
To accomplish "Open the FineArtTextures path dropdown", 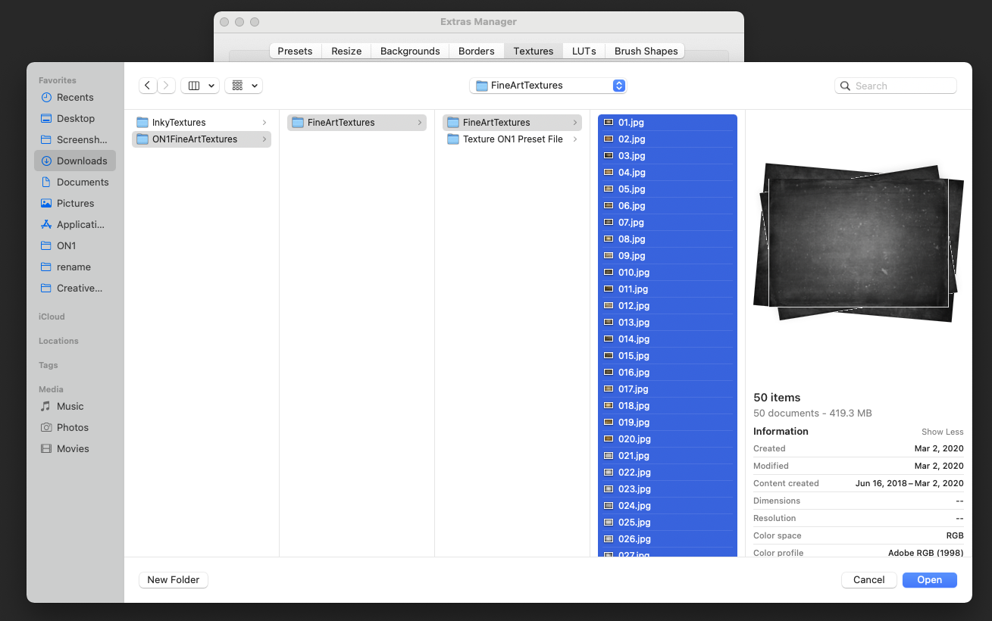I will [x=547, y=86].
